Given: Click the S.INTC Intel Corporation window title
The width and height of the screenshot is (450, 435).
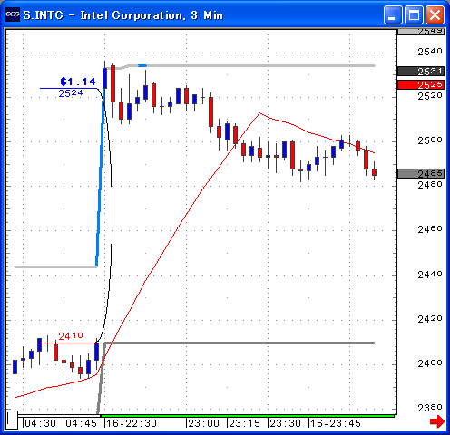Looking at the screenshot, I should [123, 14].
